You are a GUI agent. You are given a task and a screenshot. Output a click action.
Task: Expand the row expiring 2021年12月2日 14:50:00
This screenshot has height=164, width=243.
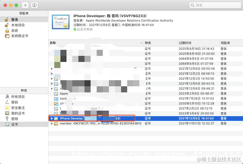pos(52,79)
